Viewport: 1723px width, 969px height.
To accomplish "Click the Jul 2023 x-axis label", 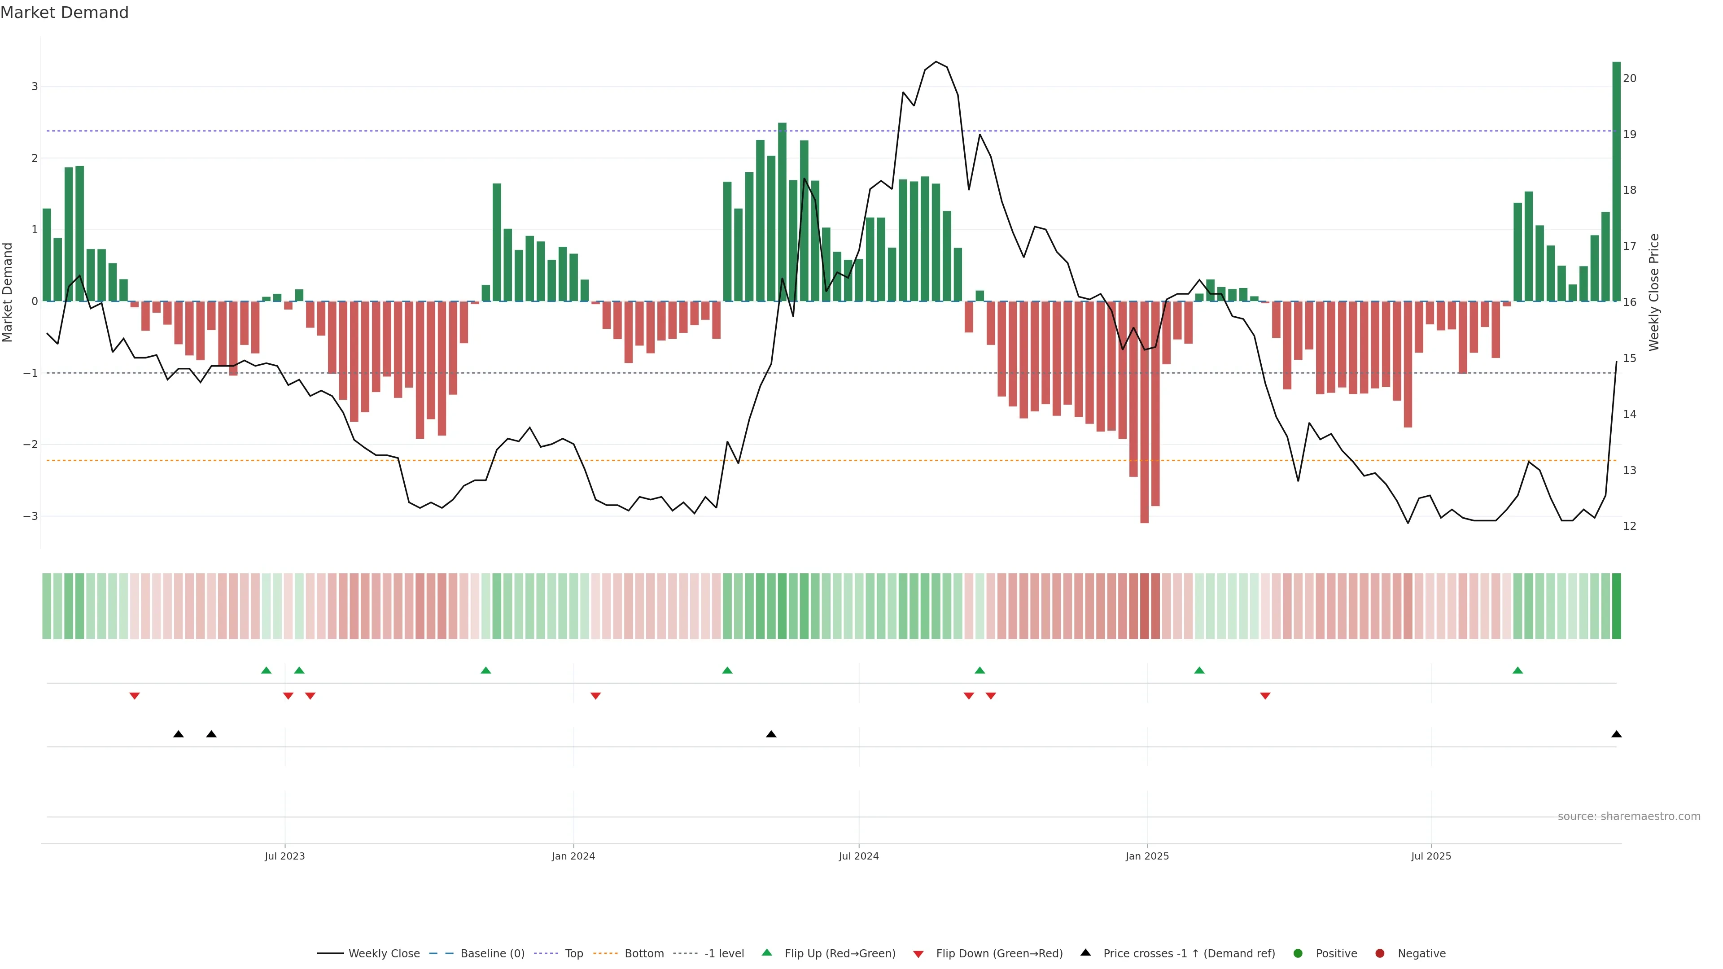I will (x=284, y=856).
